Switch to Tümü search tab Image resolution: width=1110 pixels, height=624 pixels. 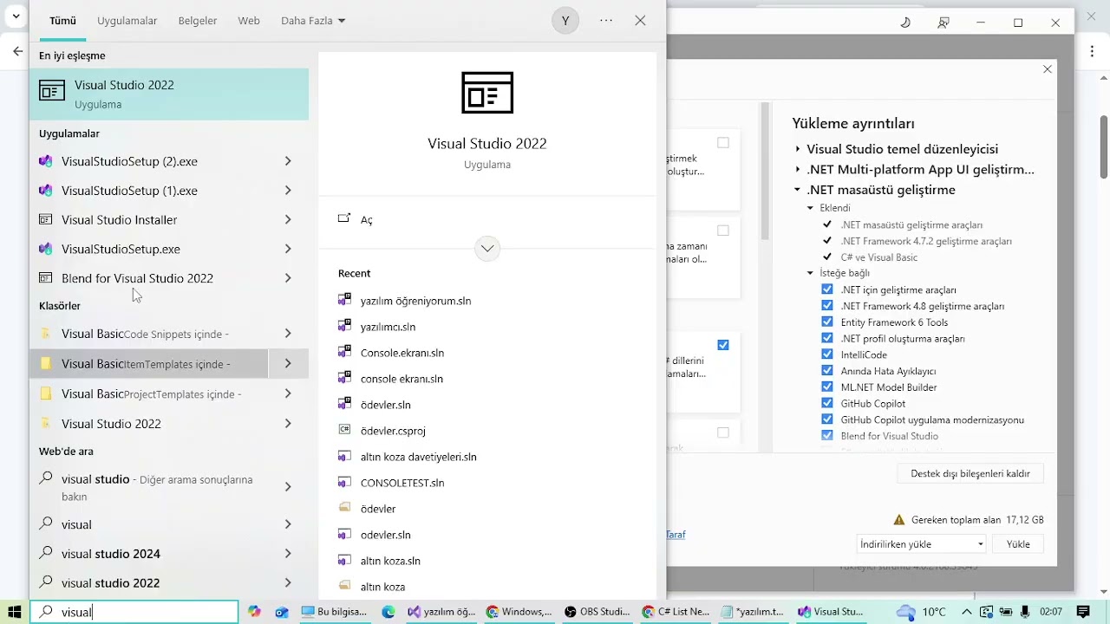[62, 21]
